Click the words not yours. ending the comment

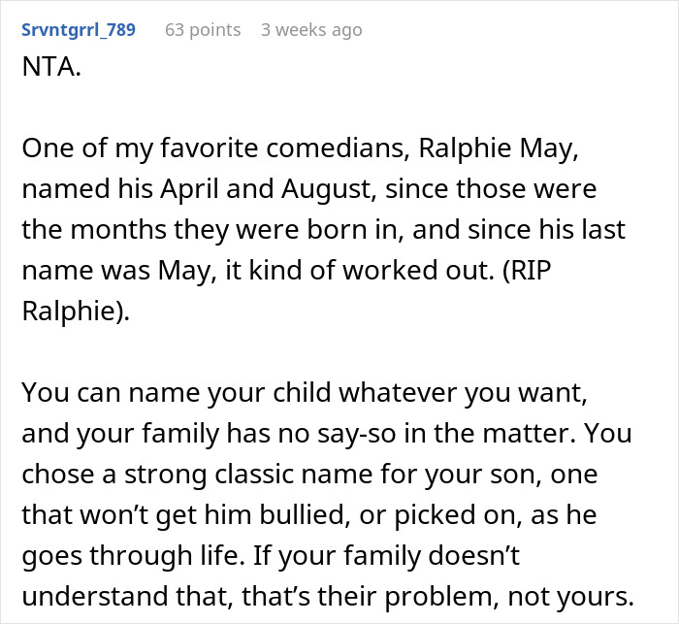pos(570,597)
